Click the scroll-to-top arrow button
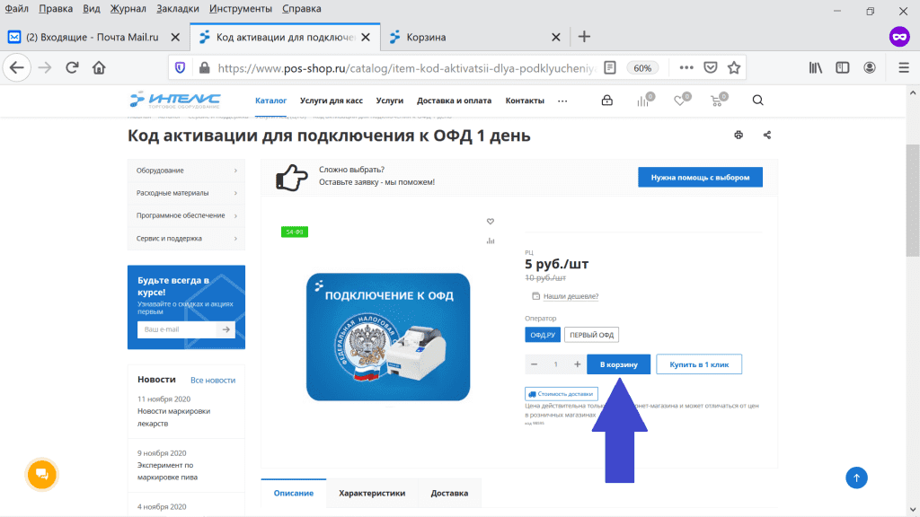 (x=856, y=478)
